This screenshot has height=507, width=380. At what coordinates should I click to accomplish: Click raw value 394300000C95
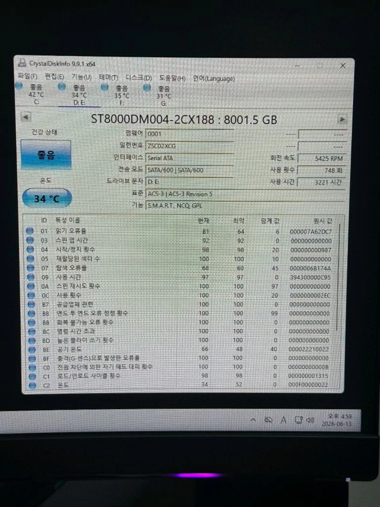pyautogui.click(x=310, y=277)
